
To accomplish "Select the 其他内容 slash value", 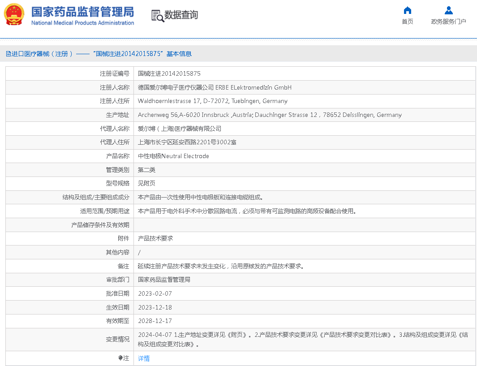I will click(139, 253).
